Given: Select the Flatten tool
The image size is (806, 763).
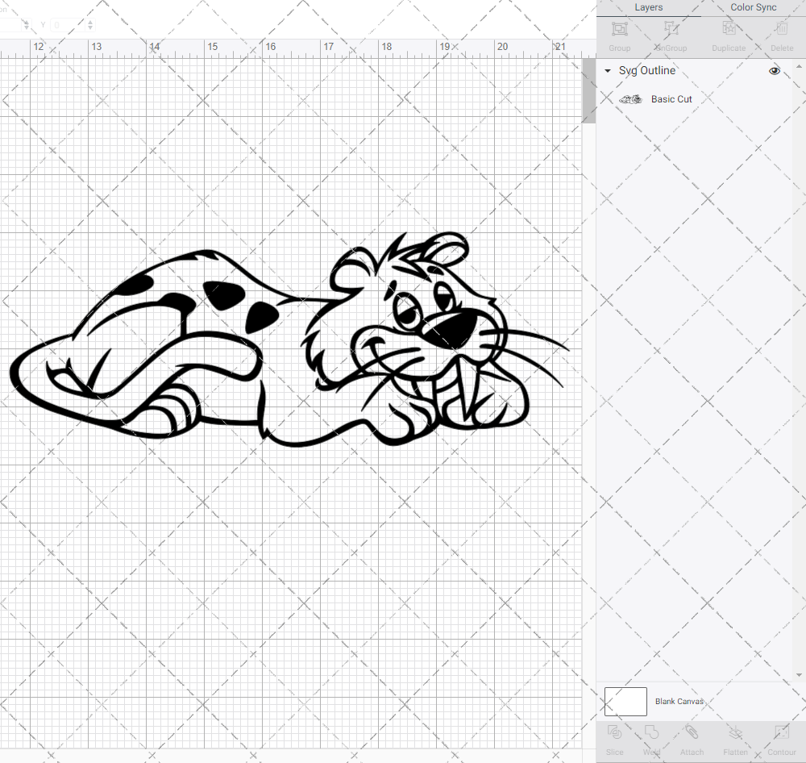Looking at the screenshot, I should (x=736, y=740).
